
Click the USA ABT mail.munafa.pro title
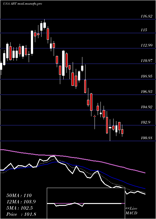click(22, 4)
